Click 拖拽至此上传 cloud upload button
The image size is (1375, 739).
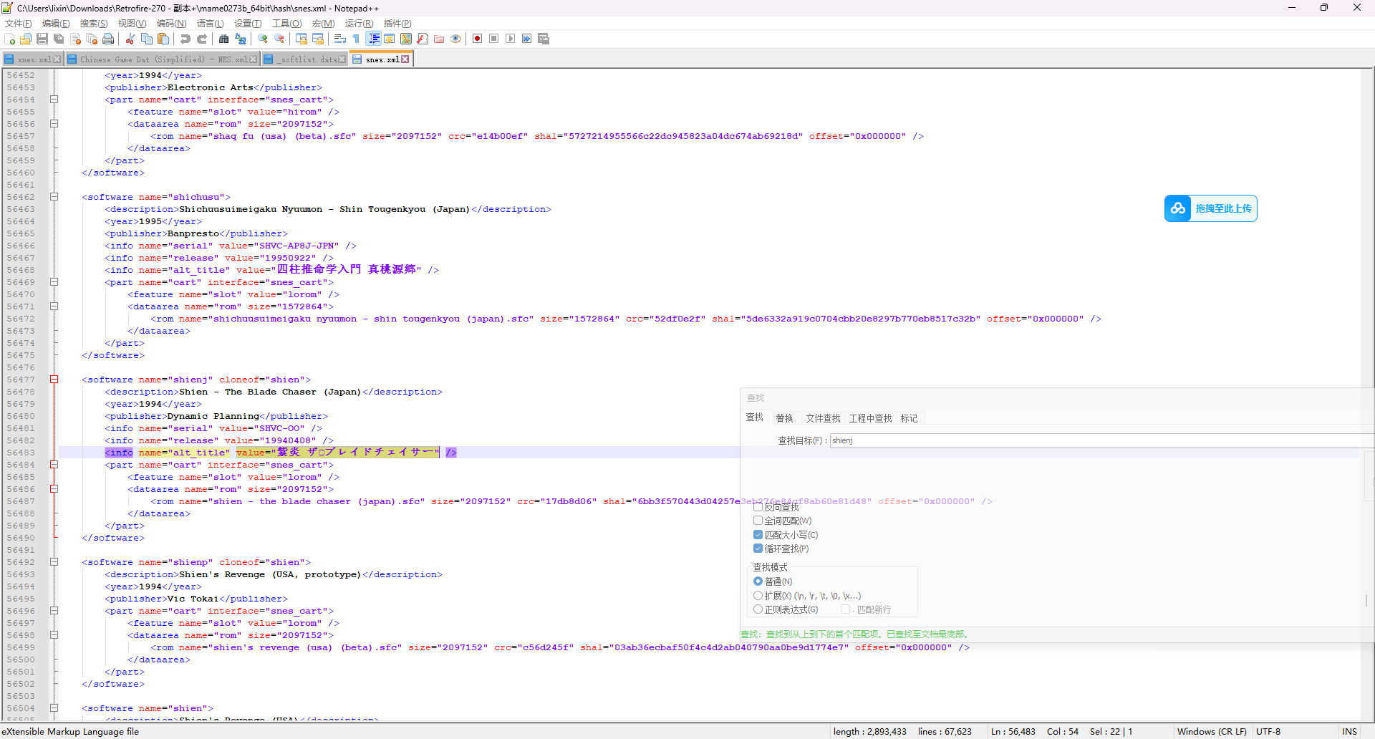pyautogui.click(x=1210, y=208)
